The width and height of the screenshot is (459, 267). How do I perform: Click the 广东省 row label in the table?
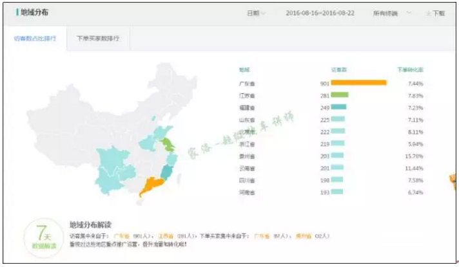(247, 84)
